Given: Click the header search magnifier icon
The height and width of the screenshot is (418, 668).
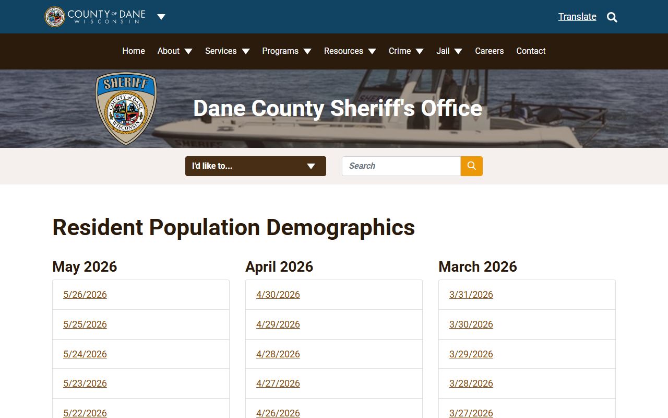Looking at the screenshot, I should 612,17.
